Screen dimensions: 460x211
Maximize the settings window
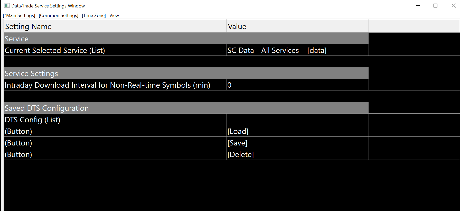[x=435, y=6]
